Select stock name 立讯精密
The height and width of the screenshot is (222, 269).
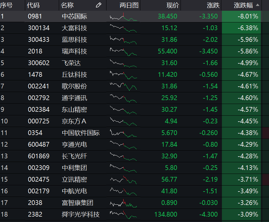74,180
